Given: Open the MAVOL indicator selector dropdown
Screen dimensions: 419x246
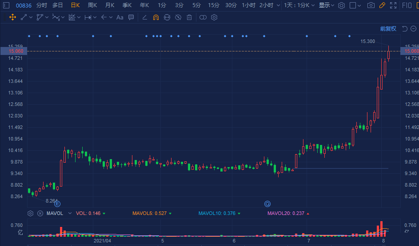Looking at the screenshot, I should pos(70,213).
